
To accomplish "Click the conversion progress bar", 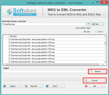I will coord(42,80).
